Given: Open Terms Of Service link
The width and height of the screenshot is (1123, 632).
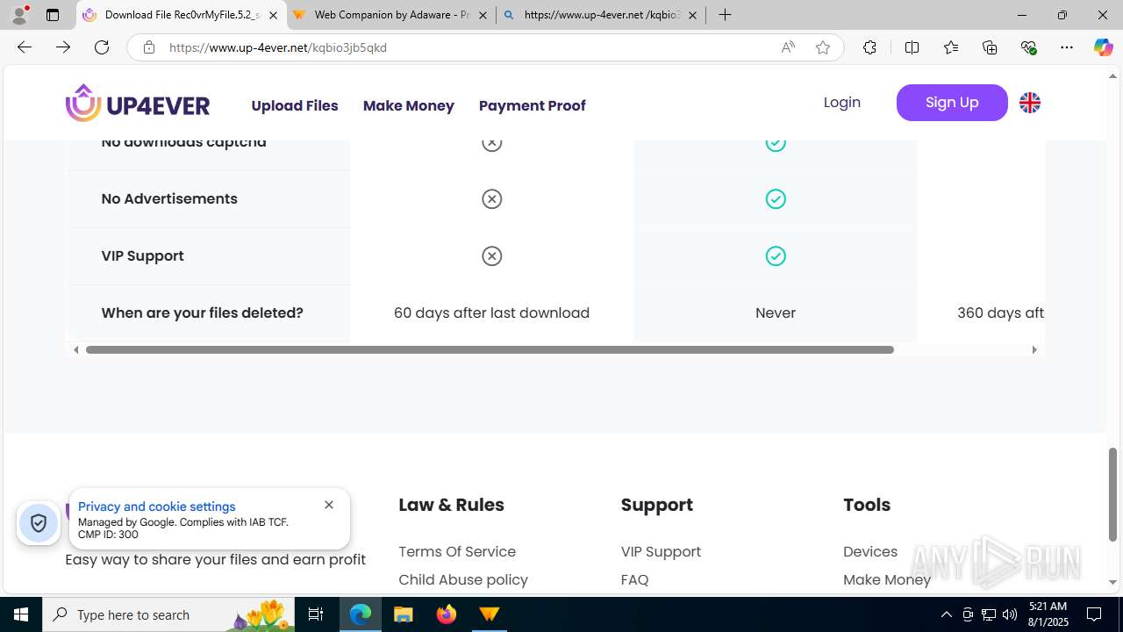Looking at the screenshot, I should 457,551.
